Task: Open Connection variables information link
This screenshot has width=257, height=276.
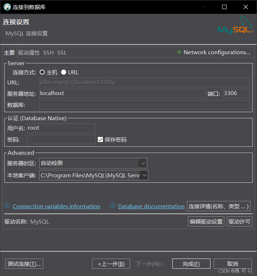Action: pyautogui.click(x=56, y=206)
